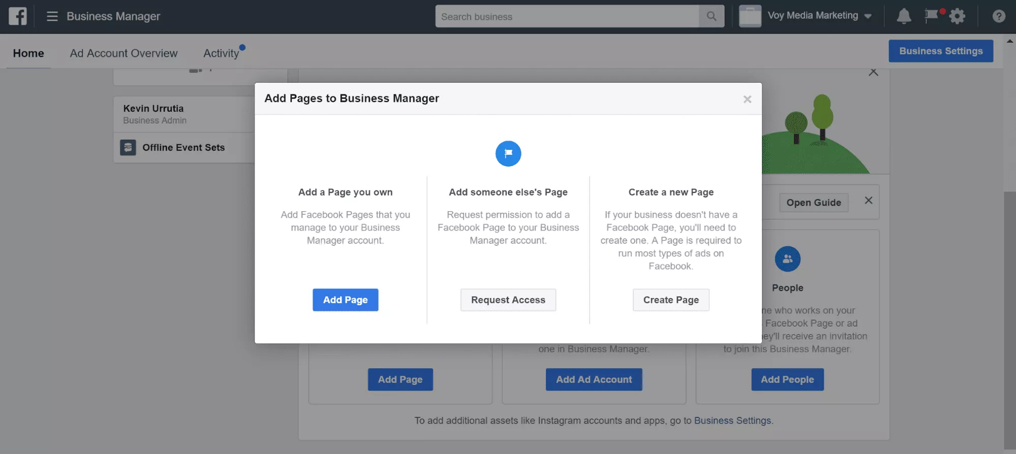
Task: Click the Add People button
Action: click(787, 379)
